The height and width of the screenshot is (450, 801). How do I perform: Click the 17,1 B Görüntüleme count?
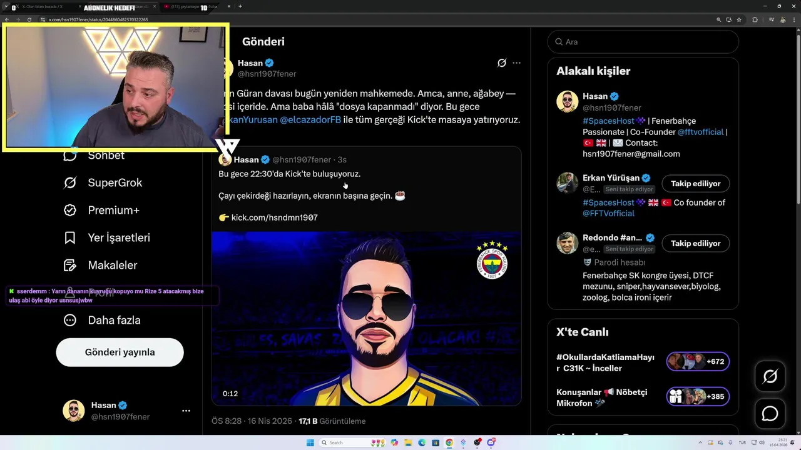click(332, 421)
